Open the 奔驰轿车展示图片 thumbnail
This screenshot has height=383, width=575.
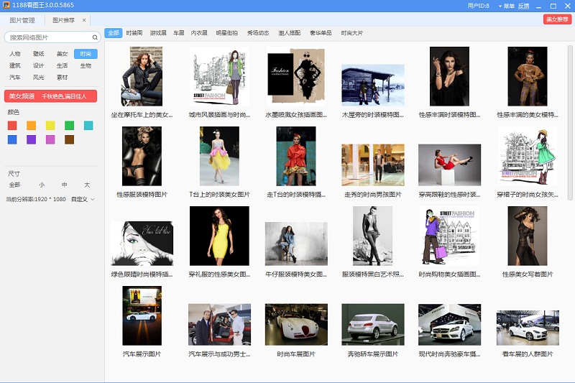click(372, 325)
